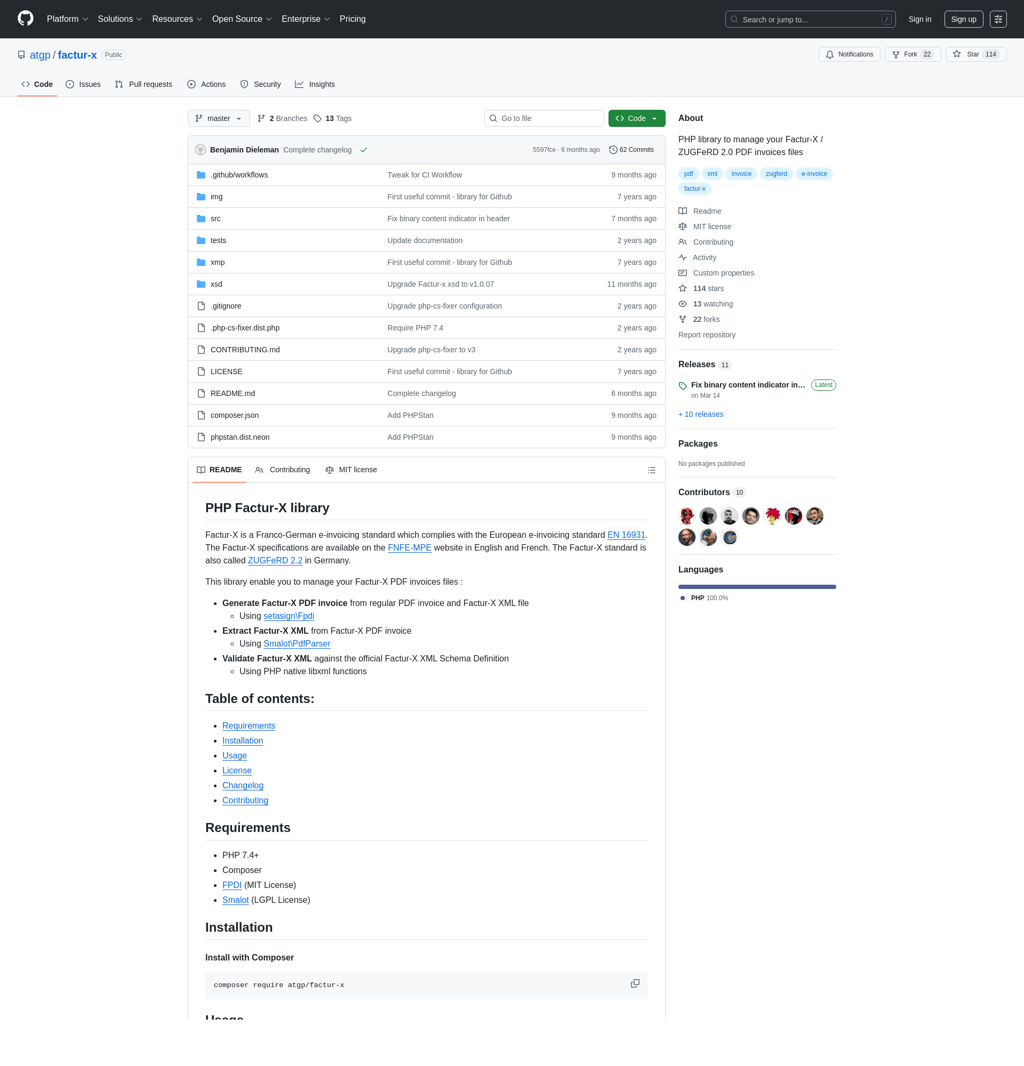The width and height of the screenshot is (1024, 1066).
Task: Click the commit status green checkmark
Action: [363, 150]
